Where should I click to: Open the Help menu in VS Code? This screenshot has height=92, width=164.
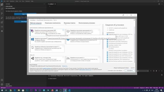[32, 1]
